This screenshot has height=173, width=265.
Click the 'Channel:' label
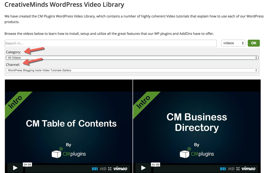[x=13, y=65]
